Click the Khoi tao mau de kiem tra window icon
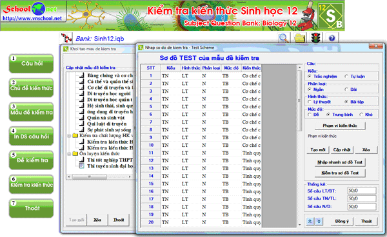The width and height of the screenshot is (387, 237). (x=66, y=49)
